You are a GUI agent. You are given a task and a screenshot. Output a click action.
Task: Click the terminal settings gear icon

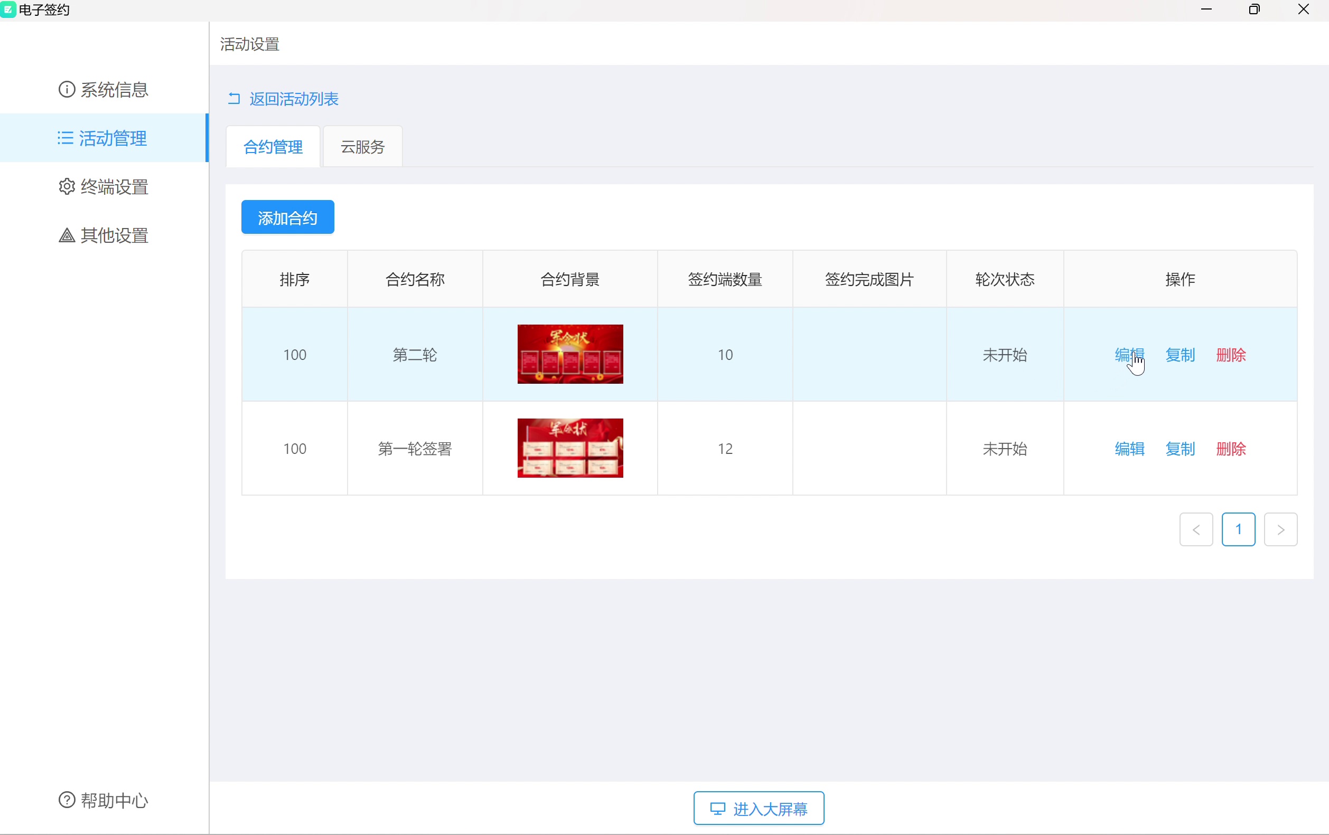point(66,186)
